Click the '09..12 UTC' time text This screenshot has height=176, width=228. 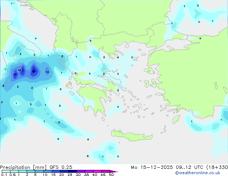coord(190,167)
